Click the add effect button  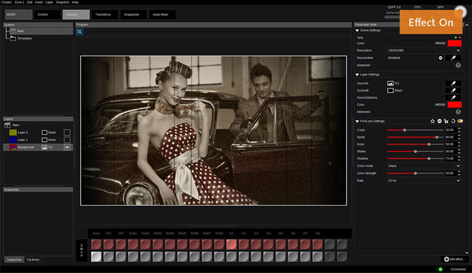454,259
